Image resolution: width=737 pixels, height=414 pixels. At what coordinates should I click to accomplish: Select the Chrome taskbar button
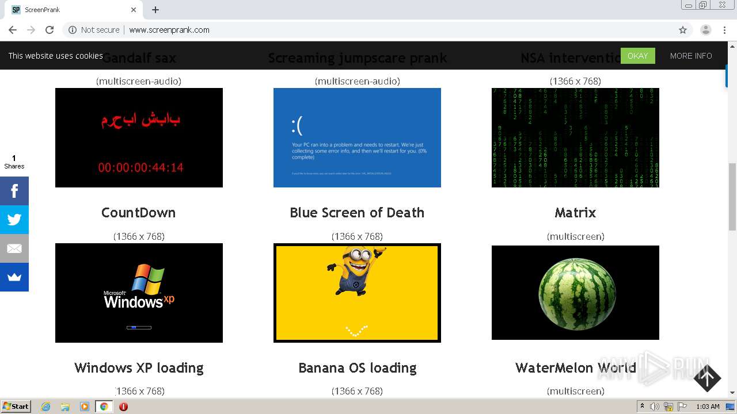coord(104,407)
